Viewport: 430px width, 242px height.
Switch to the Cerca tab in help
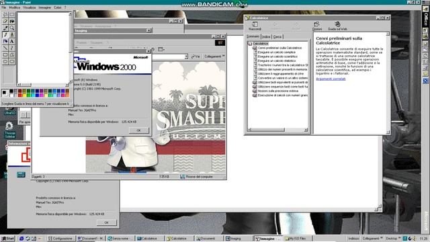[x=277, y=37]
